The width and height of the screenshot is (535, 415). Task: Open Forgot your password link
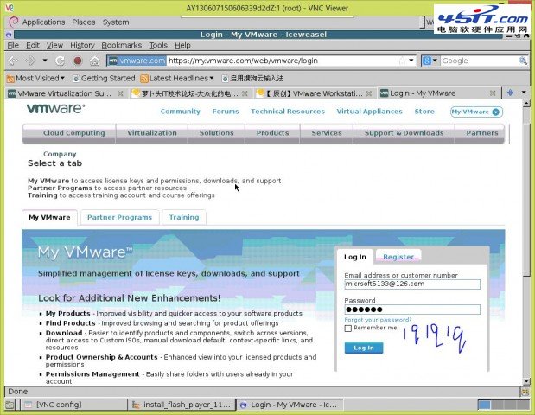tap(378, 320)
